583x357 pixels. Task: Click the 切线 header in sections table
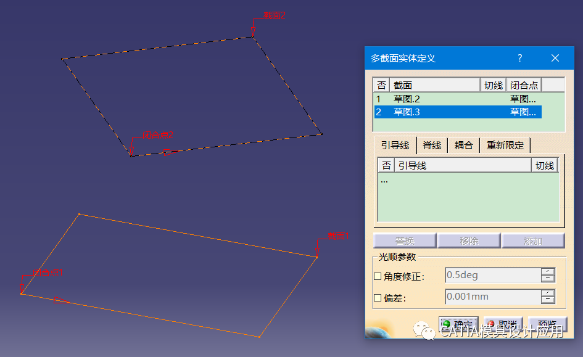coord(494,85)
